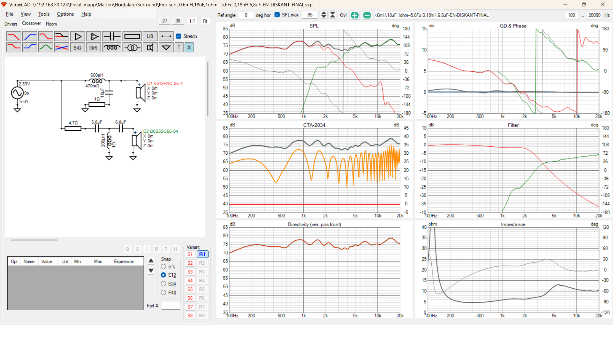Select the E12 snap option
This screenshot has width=613, height=362.
click(163, 275)
